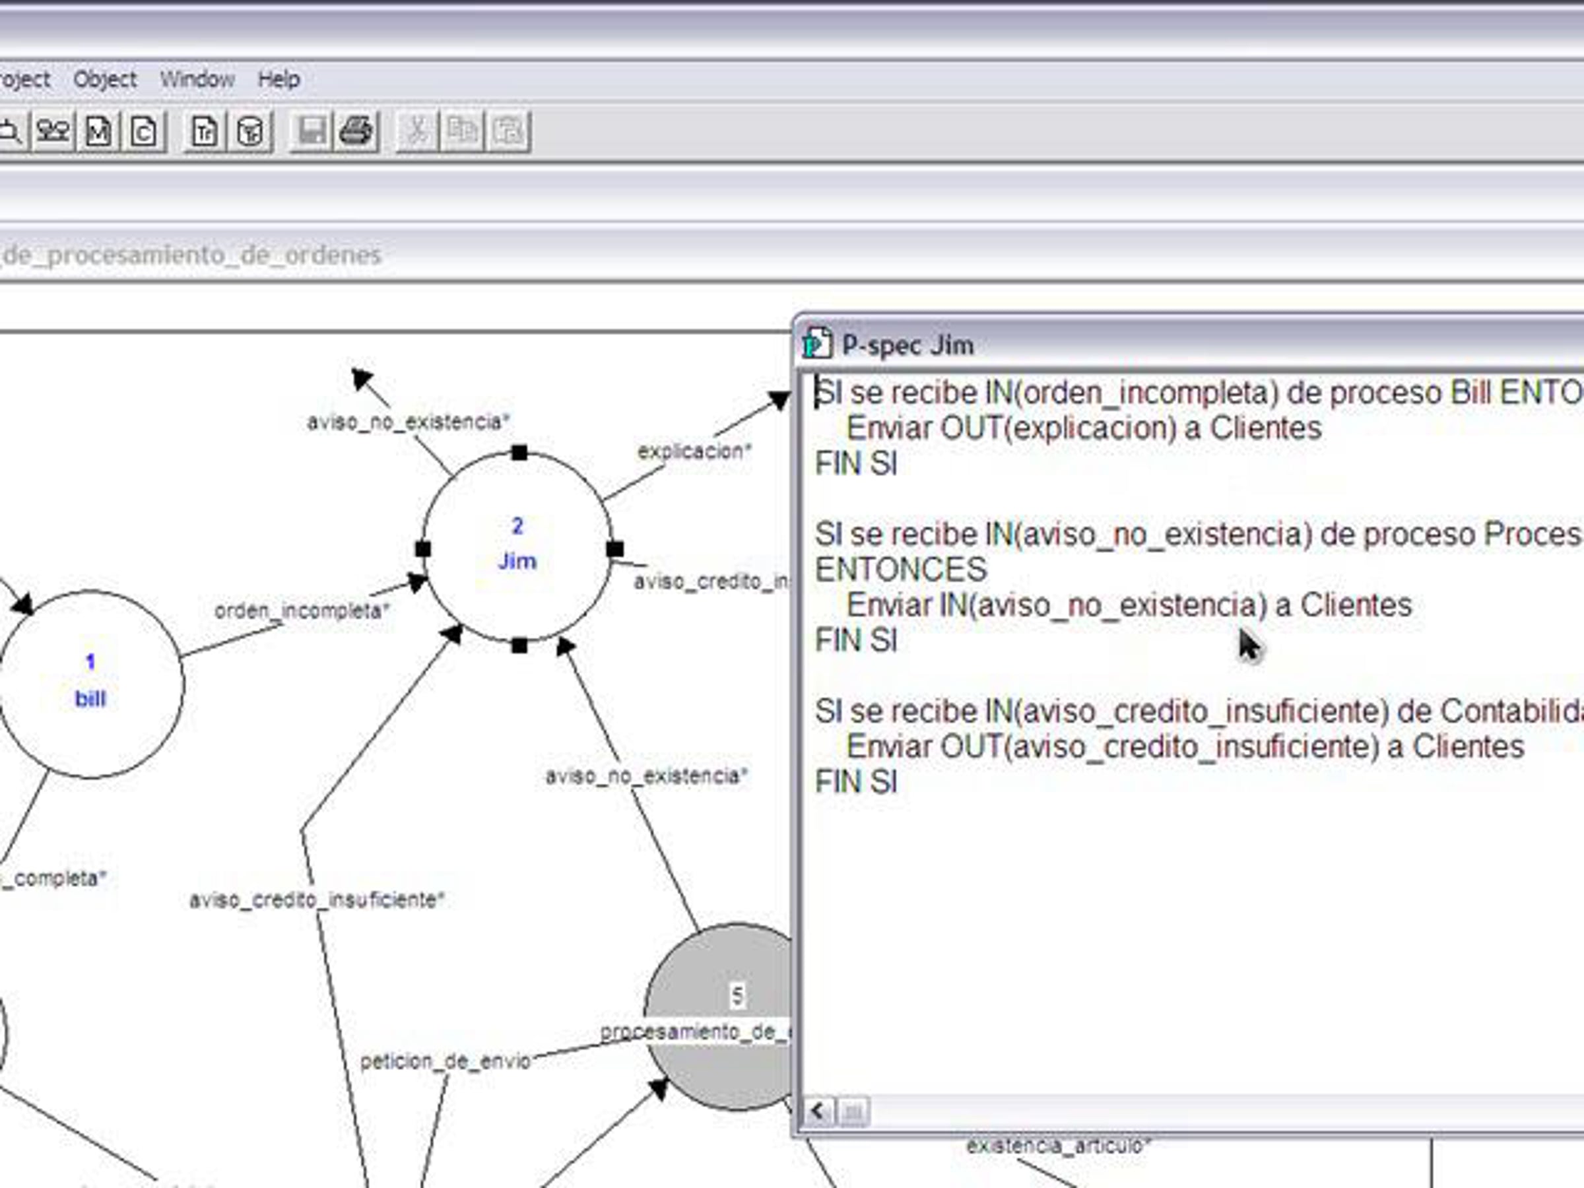Click the Cut scissors toolbar icon
The image size is (1584, 1188).
(418, 132)
